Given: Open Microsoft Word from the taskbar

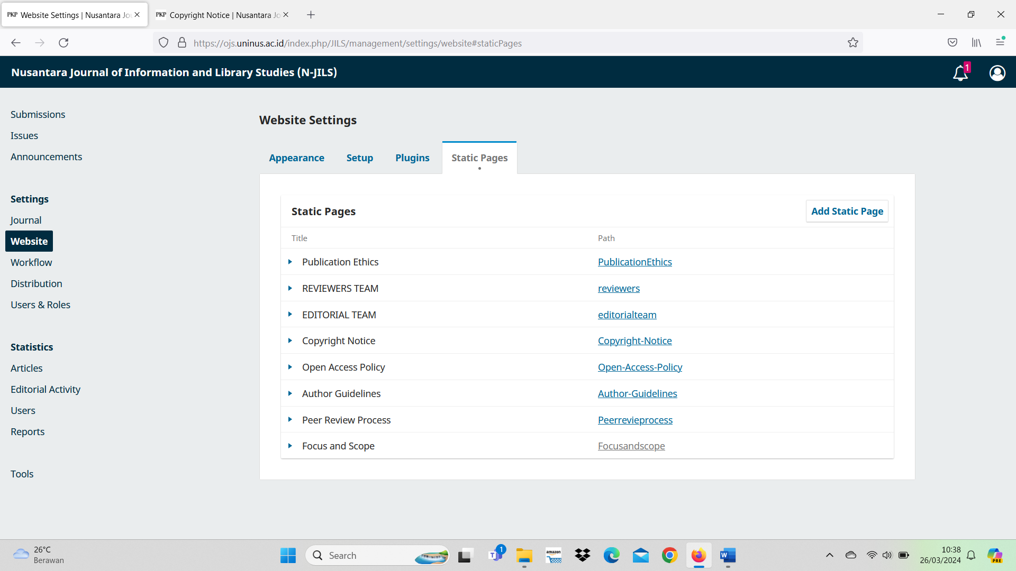Looking at the screenshot, I should (728, 556).
